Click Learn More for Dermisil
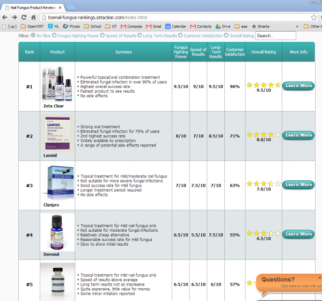Viewport: 322px width, 301px height. [298, 234]
